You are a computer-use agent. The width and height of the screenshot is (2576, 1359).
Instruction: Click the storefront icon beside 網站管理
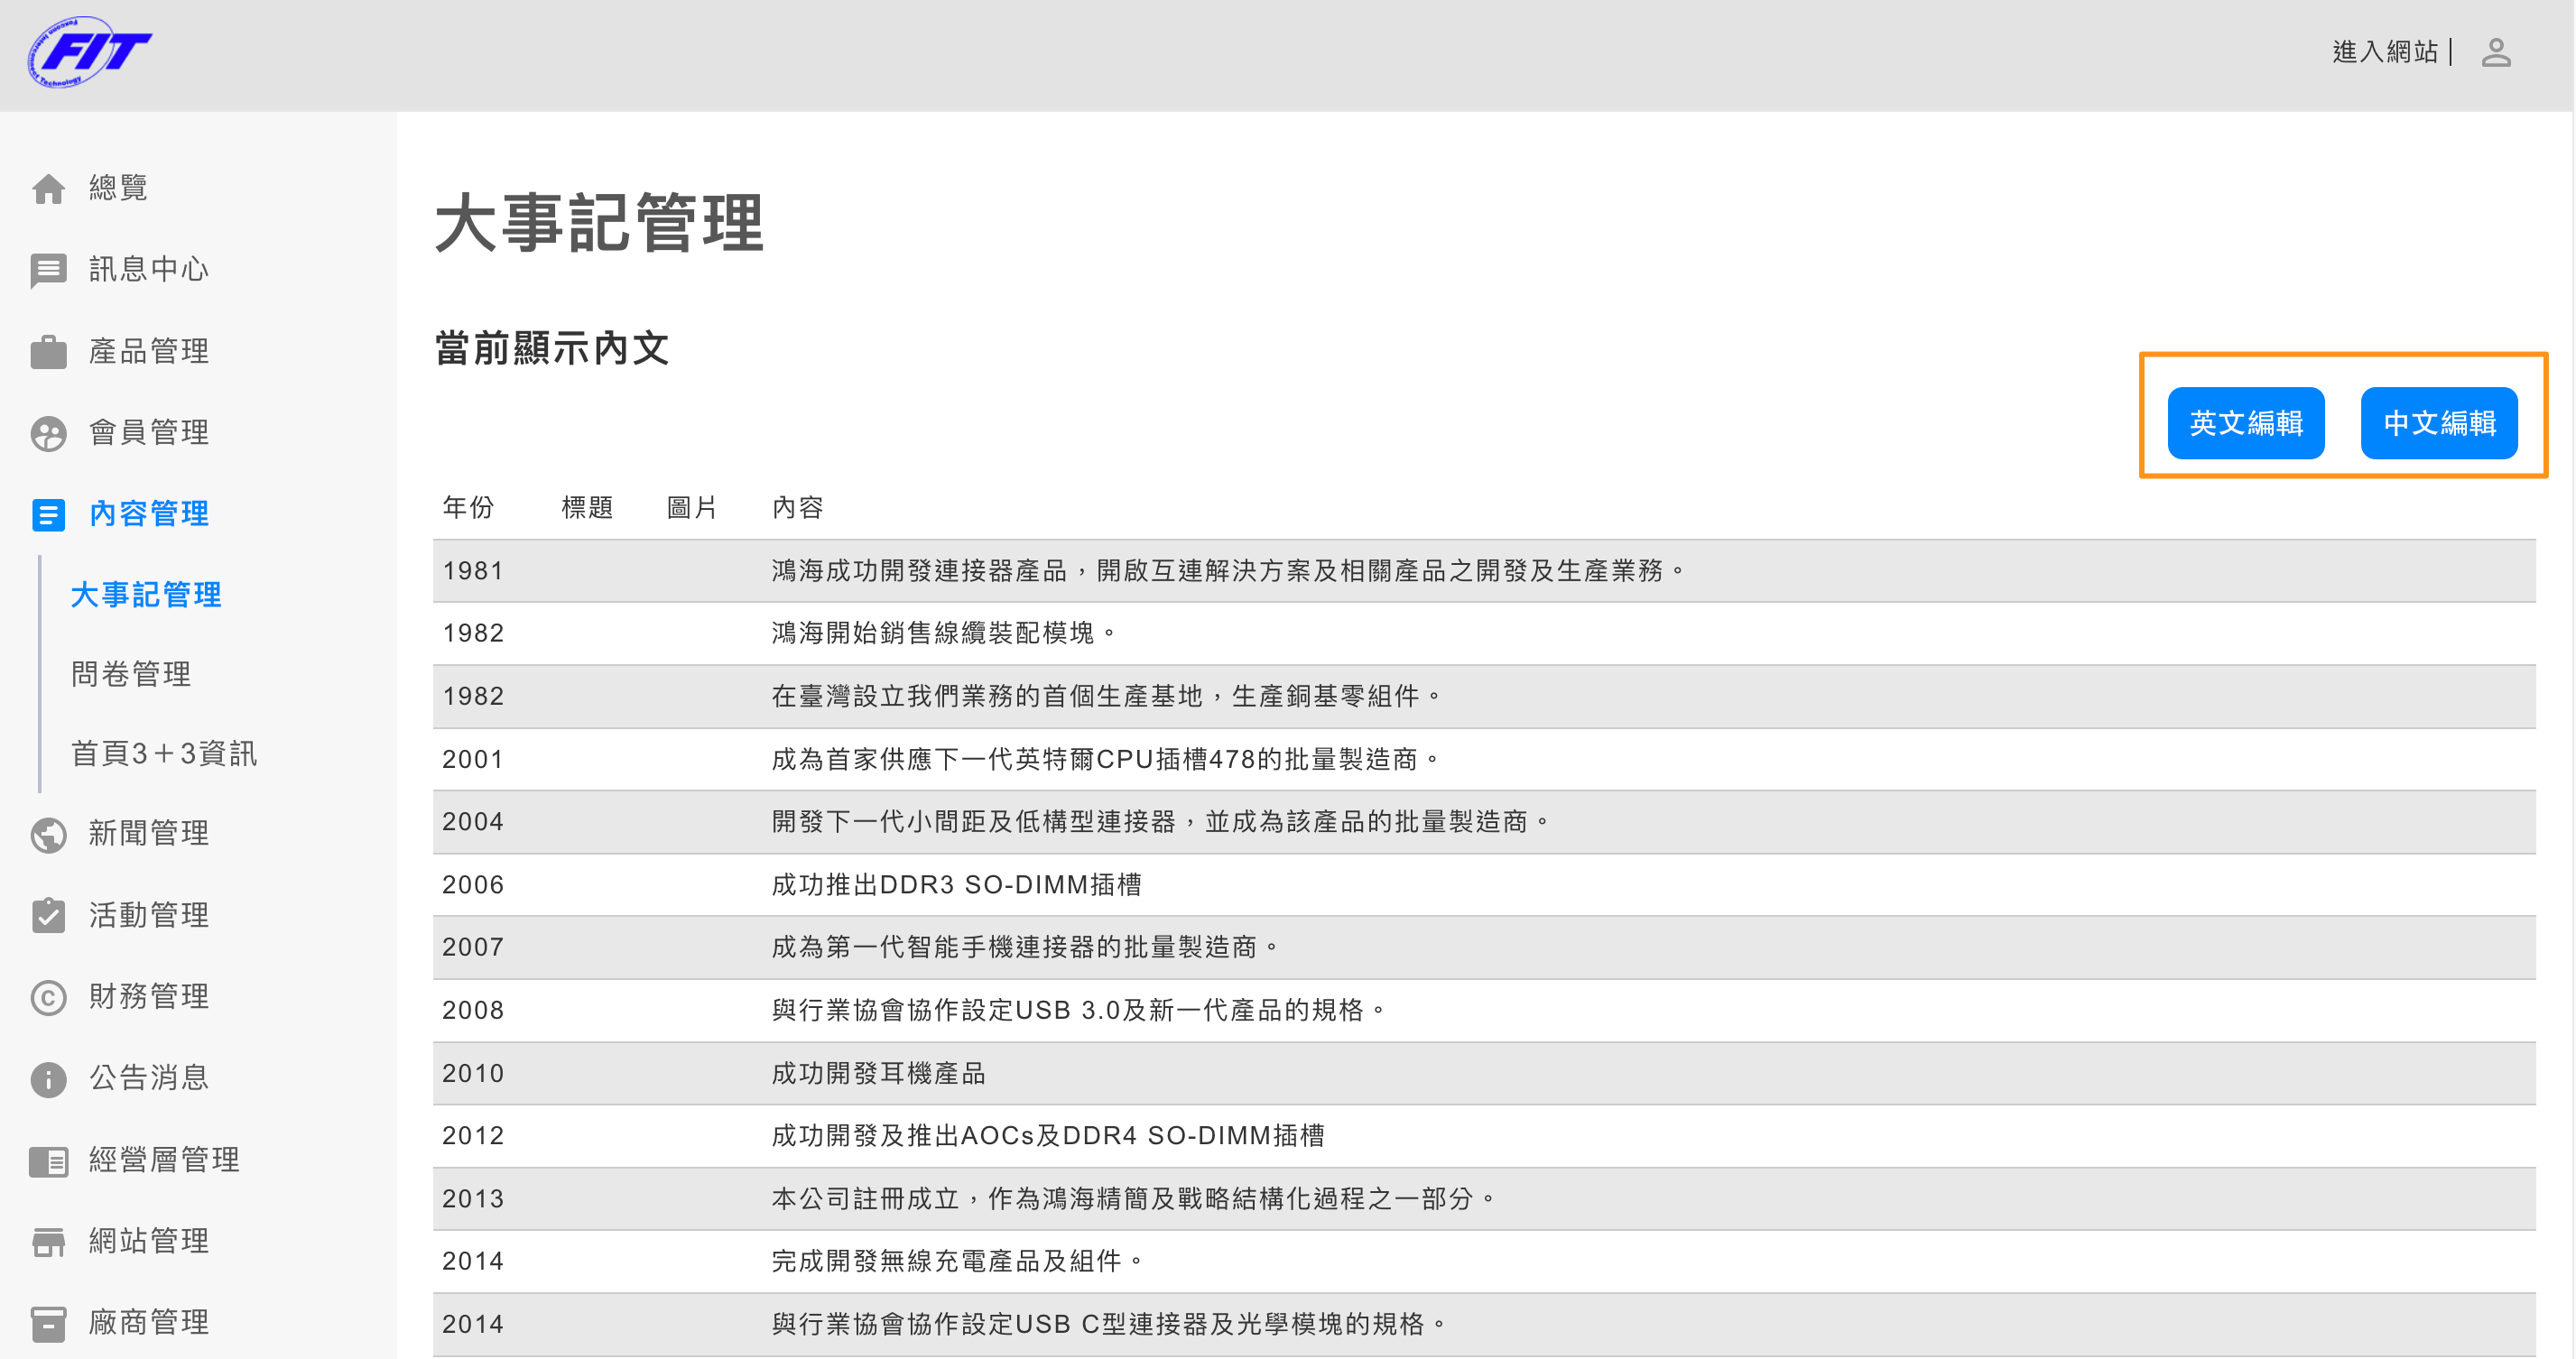pos(48,1241)
